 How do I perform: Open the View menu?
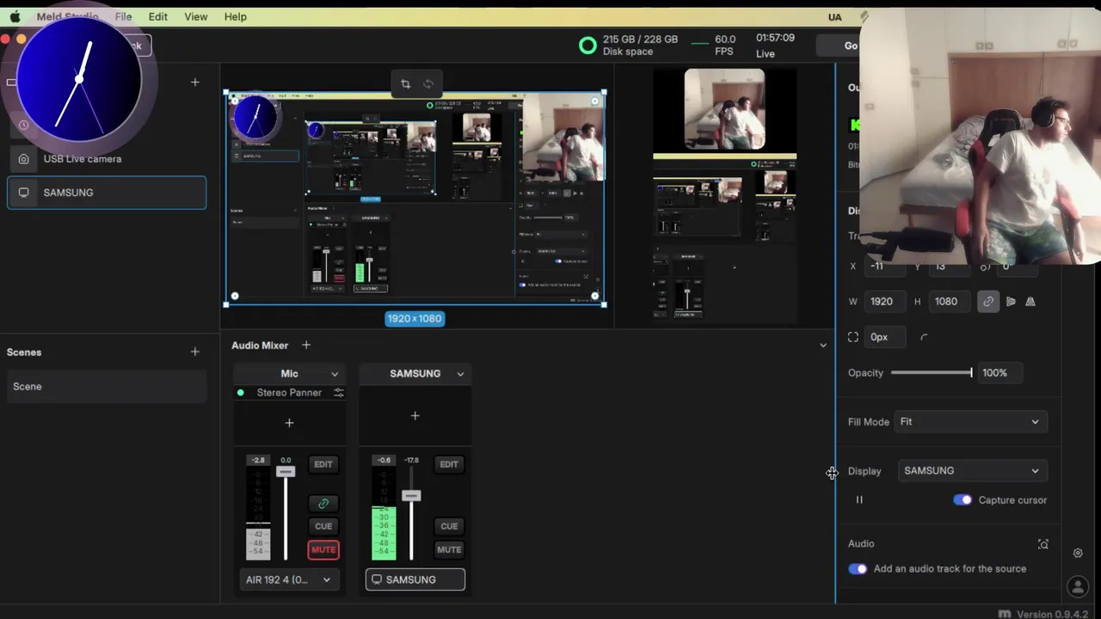click(195, 16)
